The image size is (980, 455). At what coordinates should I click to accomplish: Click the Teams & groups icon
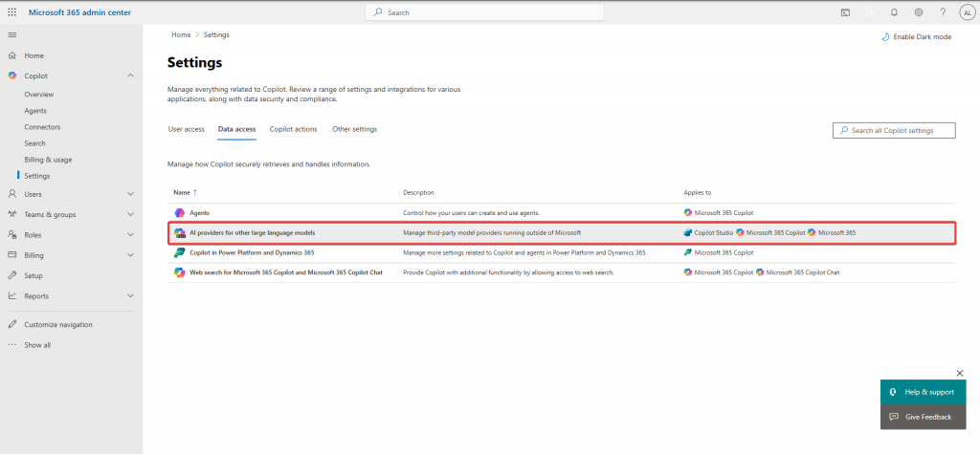coord(11,214)
